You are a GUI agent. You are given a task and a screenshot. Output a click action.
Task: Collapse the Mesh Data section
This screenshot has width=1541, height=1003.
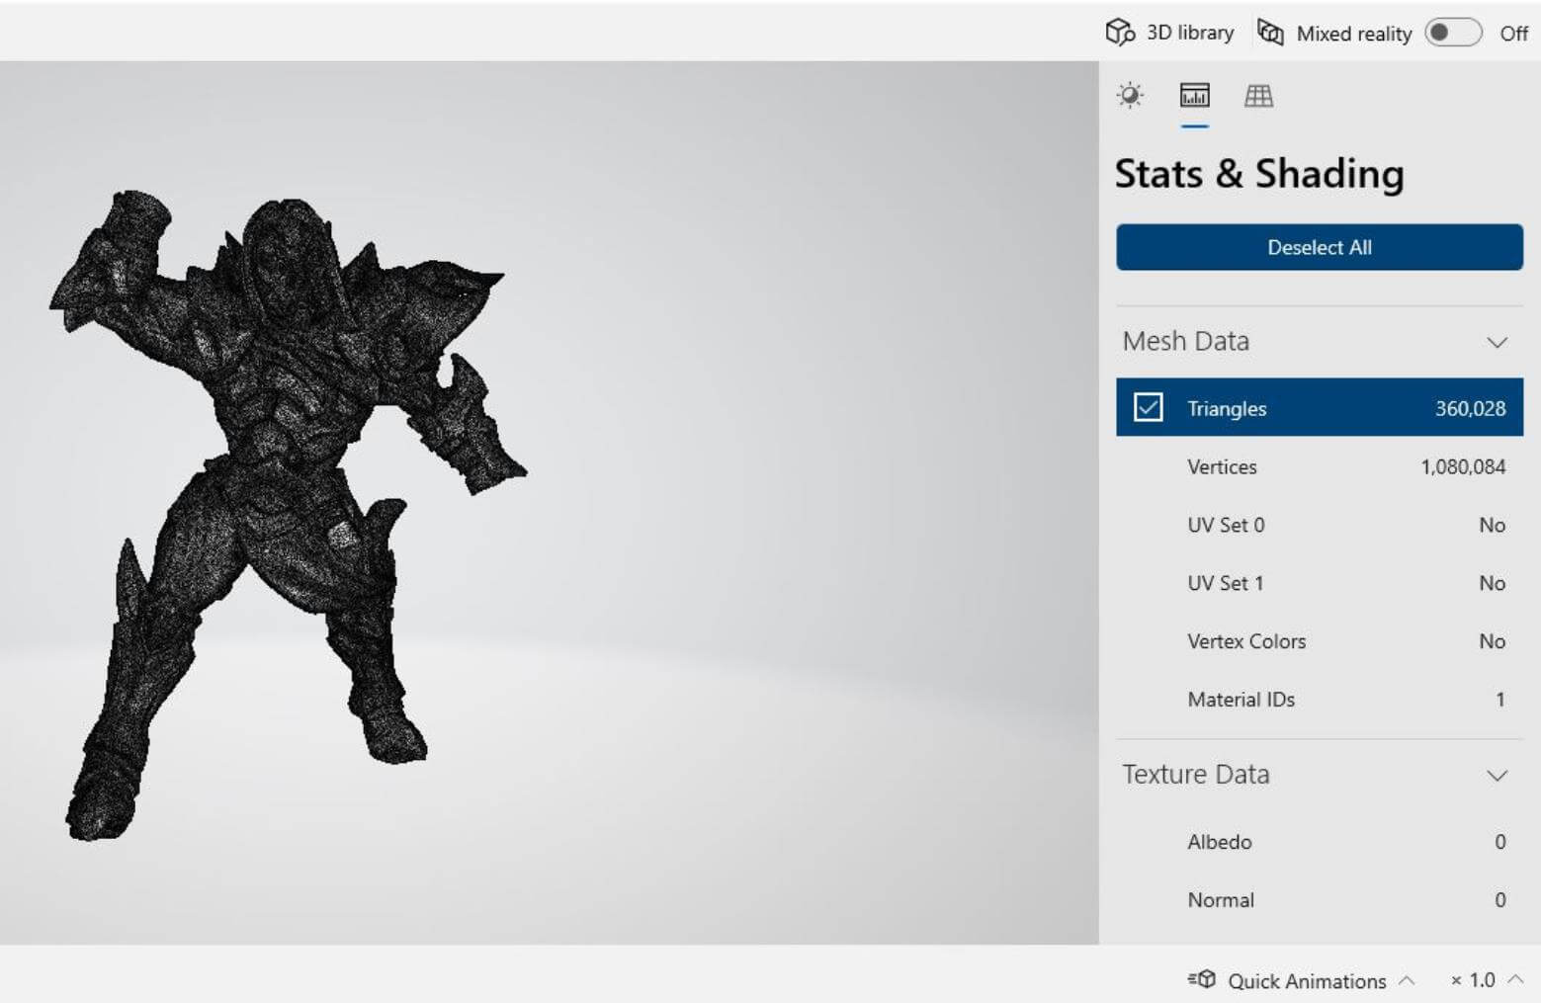(1497, 342)
